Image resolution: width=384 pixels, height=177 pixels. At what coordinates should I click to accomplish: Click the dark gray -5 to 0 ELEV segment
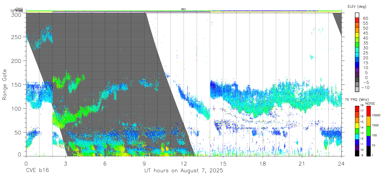(x=357, y=80)
